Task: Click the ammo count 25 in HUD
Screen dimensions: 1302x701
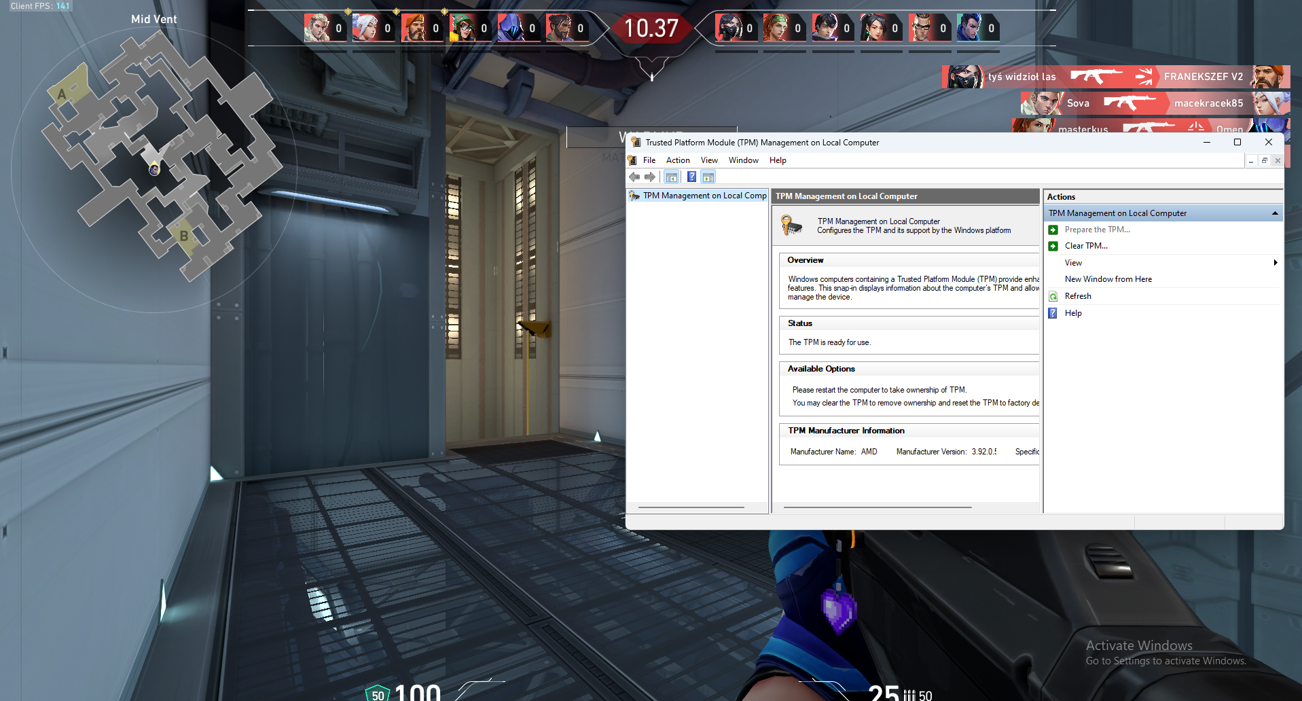Action: (x=884, y=692)
